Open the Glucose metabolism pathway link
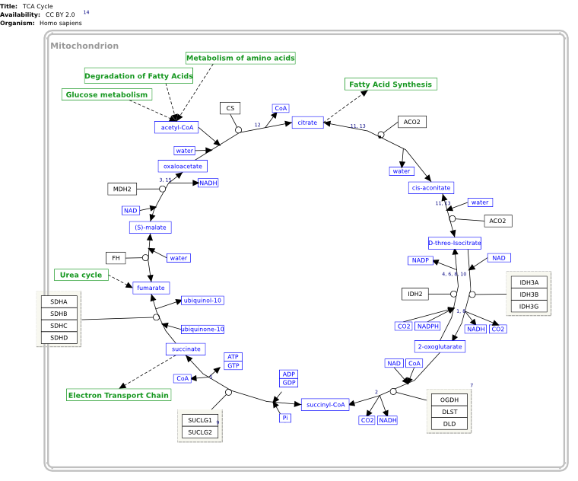This screenshot has height=481, width=578. (x=106, y=94)
